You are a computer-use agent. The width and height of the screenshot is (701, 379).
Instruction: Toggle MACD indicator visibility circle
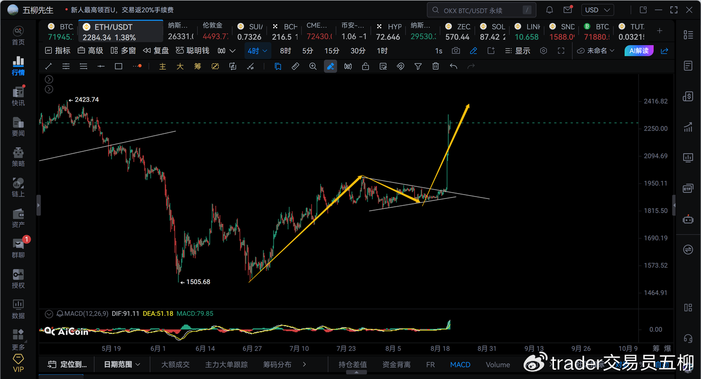(x=48, y=314)
